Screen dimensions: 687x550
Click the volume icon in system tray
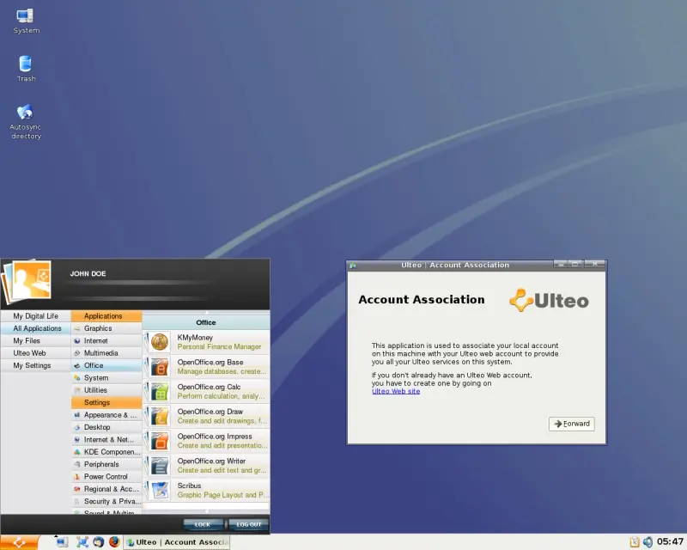pyautogui.click(x=647, y=542)
